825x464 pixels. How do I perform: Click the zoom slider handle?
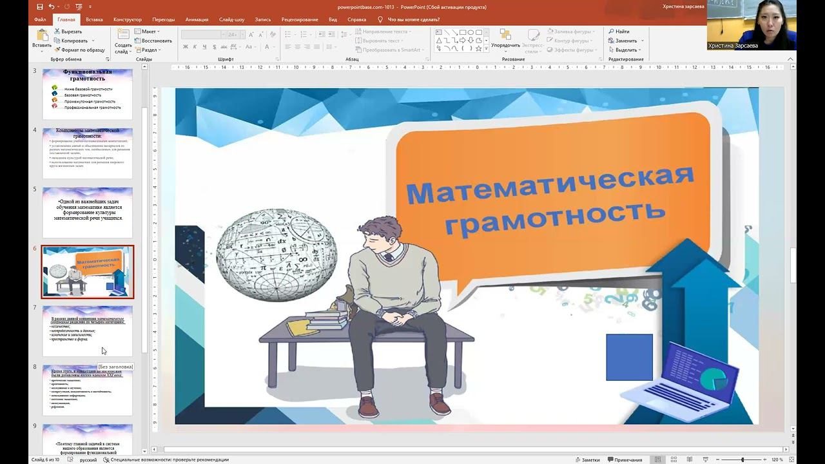click(x=742, y=459)
